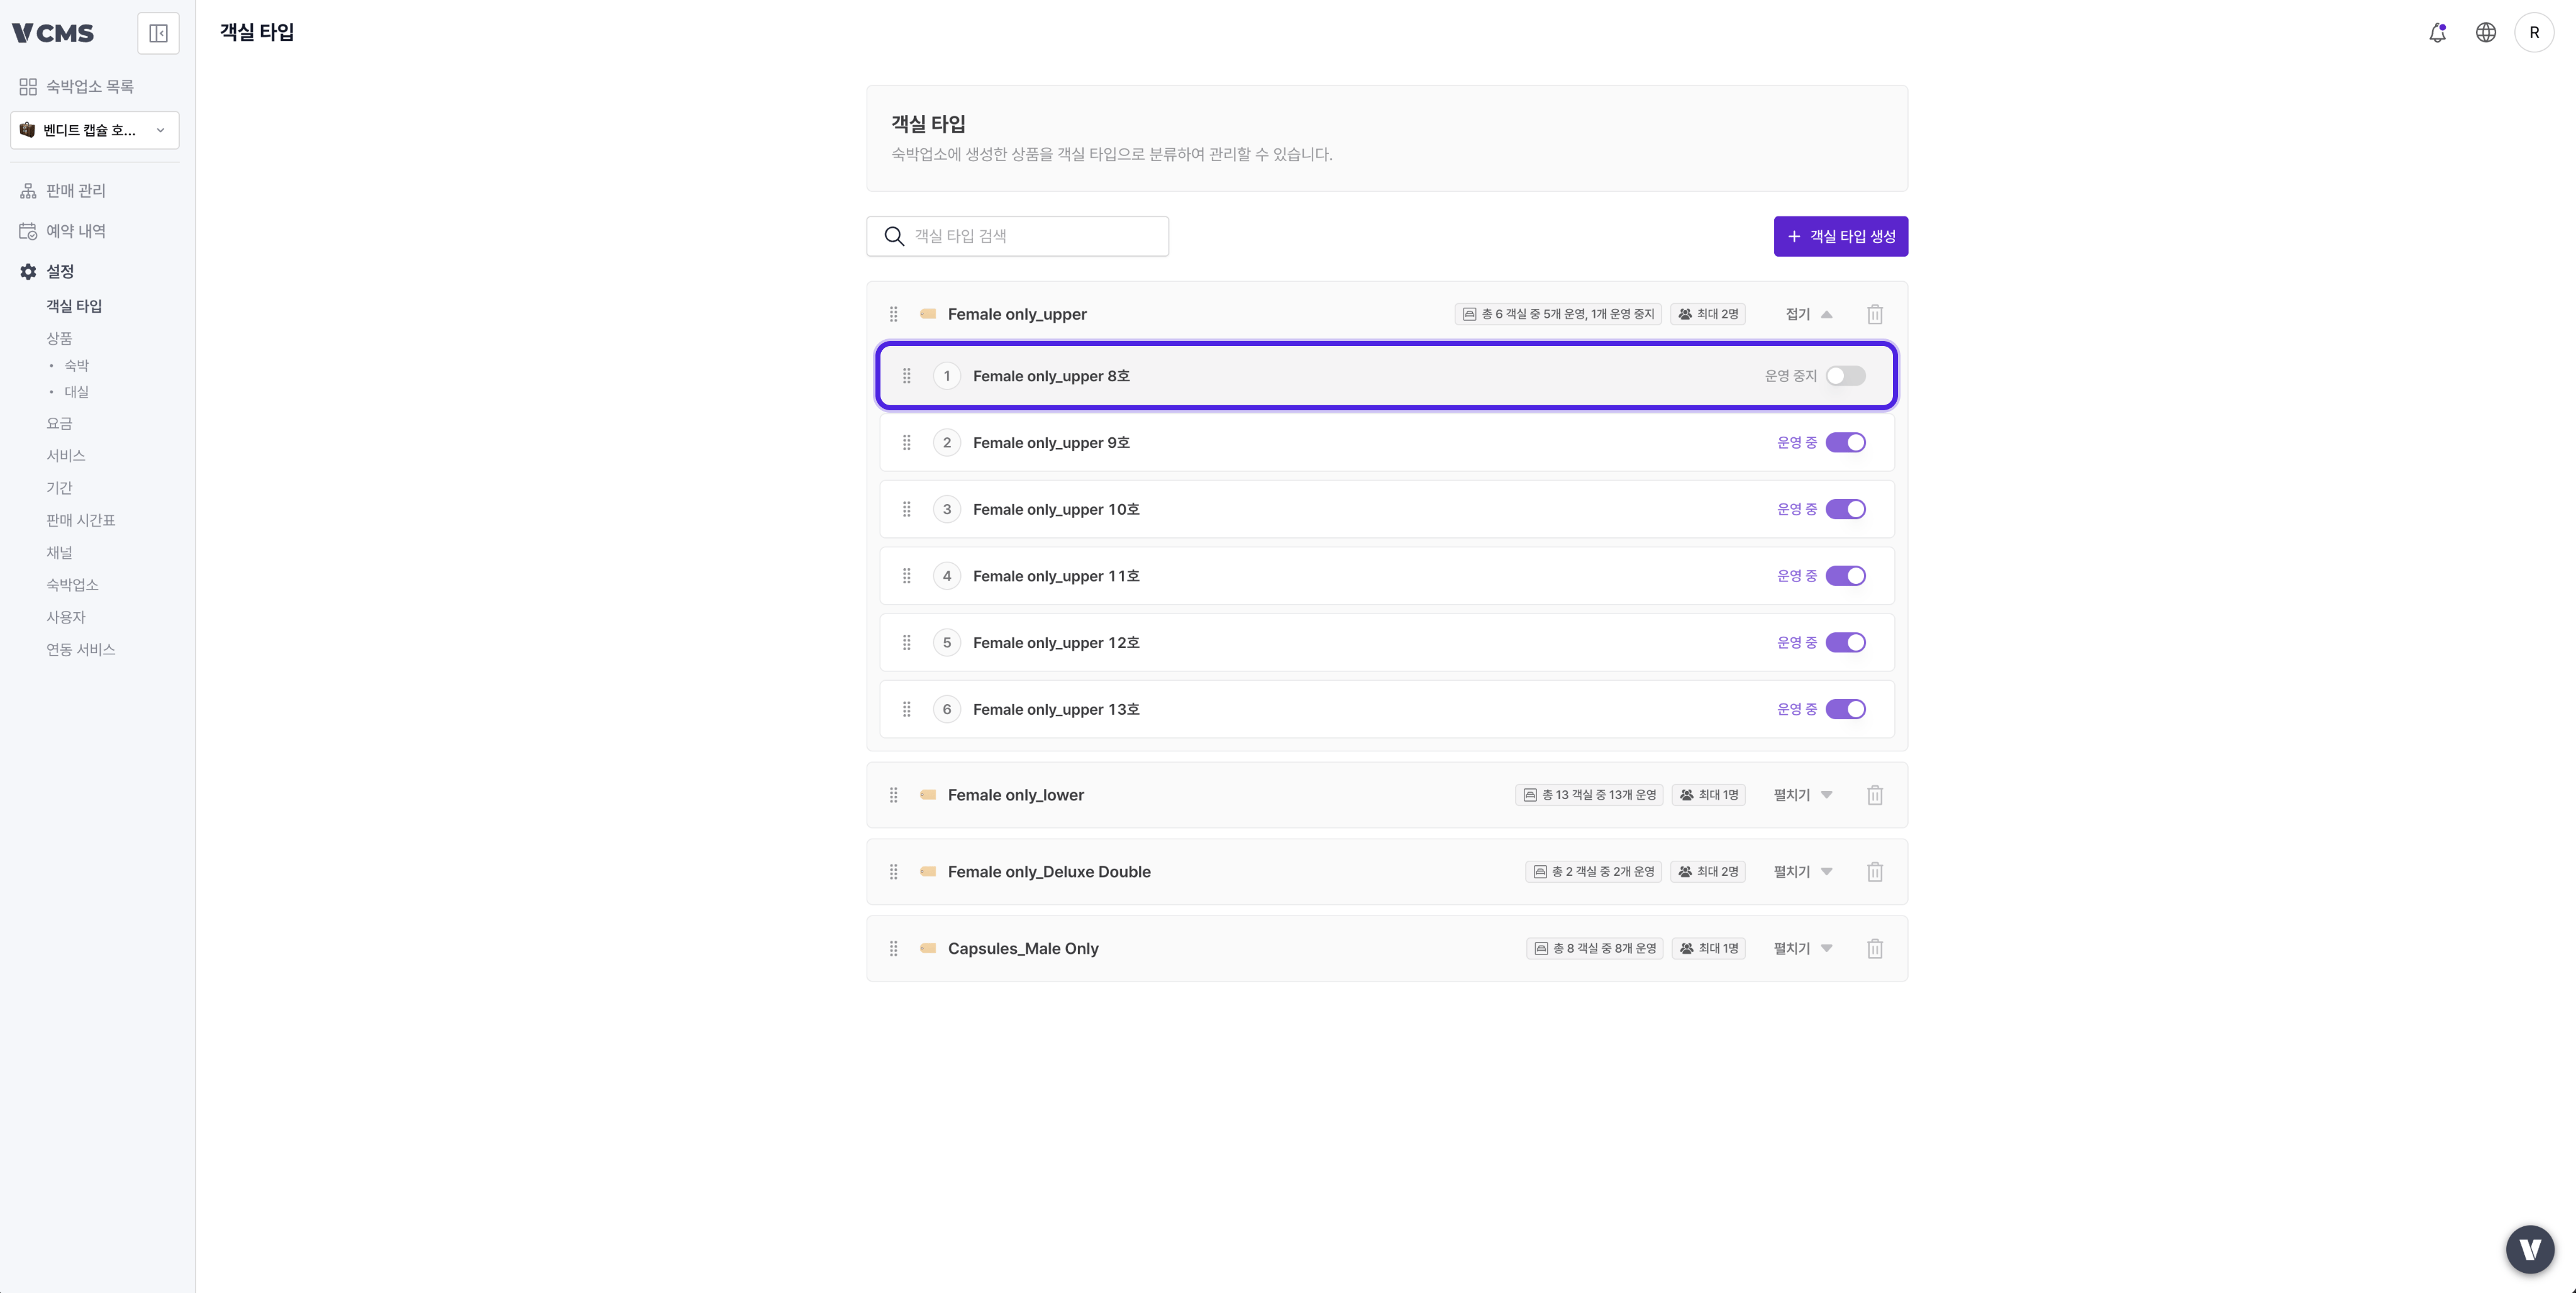Image resolution: width=2576 pixels, height=1293 pixels.
Task: Expand Female only_Deluxe Double with 펼치기
Action: (x=1802, y=871)
